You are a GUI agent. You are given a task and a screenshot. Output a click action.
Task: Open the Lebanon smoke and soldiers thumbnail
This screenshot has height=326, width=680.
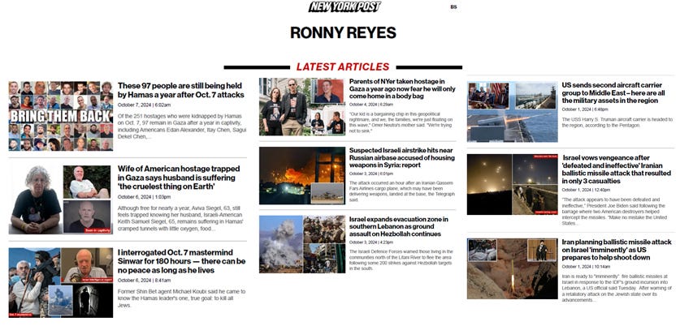pos(302,244)
